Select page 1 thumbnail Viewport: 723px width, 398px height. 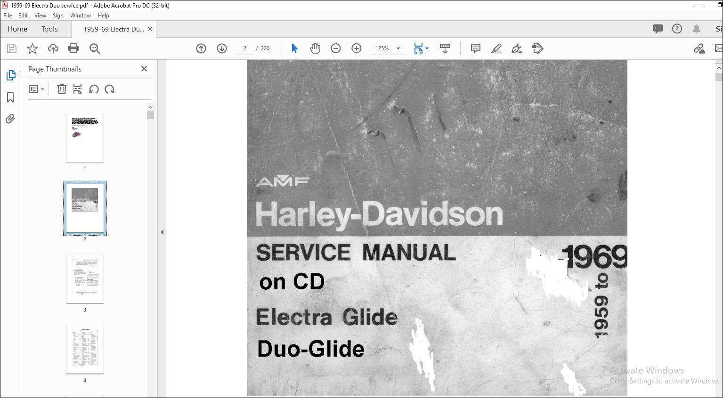[x=85, y=137]
